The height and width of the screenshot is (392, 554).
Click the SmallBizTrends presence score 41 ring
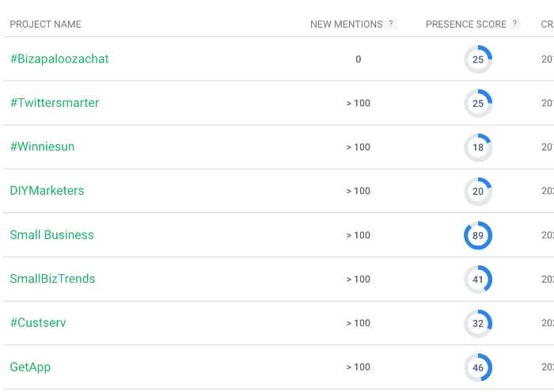coord(478,280)
